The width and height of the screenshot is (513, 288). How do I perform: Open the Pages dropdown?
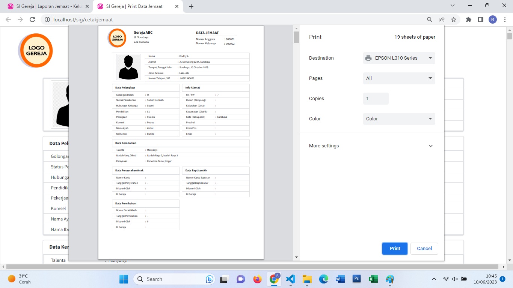pos(399,78)
